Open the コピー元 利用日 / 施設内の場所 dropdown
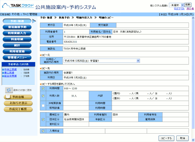The image size is (195, 142). [x=102, y=61]
